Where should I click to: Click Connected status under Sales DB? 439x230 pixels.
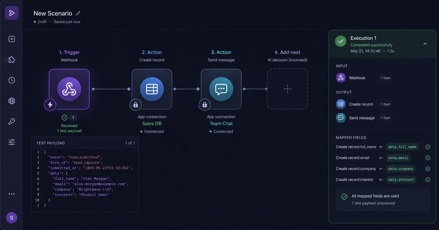pyautogui.click(x=152, y=131)
